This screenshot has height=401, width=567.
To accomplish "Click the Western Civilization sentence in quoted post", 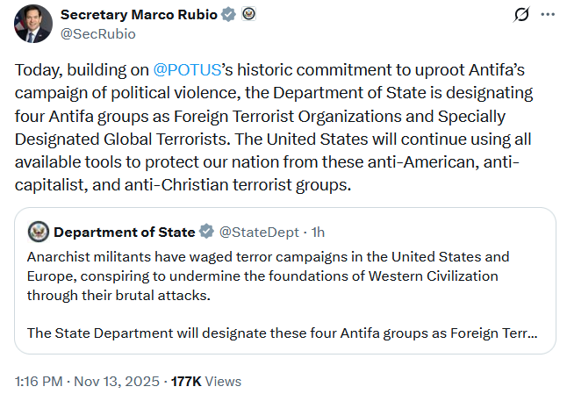I will (x=268, y=276).
